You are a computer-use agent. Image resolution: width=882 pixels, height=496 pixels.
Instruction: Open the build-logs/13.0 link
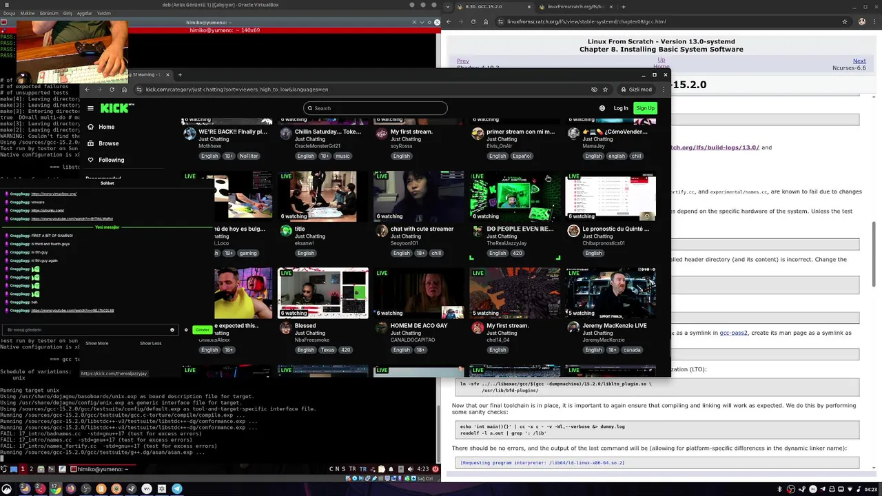coord(715,147)
